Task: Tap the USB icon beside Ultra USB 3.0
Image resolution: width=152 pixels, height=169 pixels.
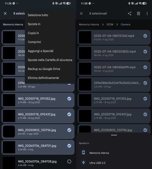Action: 84,163
